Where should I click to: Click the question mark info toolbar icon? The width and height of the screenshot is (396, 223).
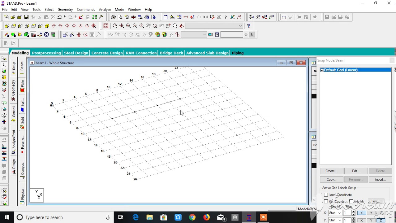(226, 17)
